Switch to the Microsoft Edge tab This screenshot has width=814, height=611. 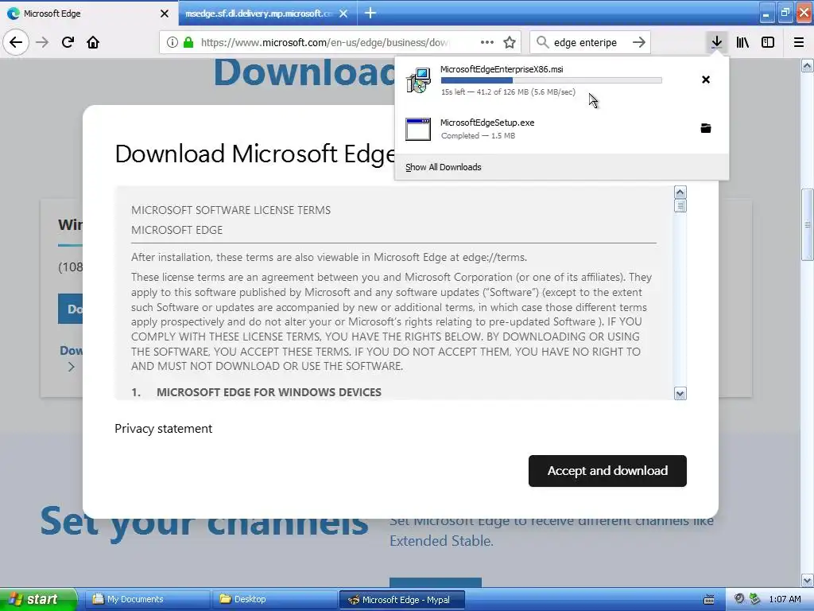[x=89, y=14]
